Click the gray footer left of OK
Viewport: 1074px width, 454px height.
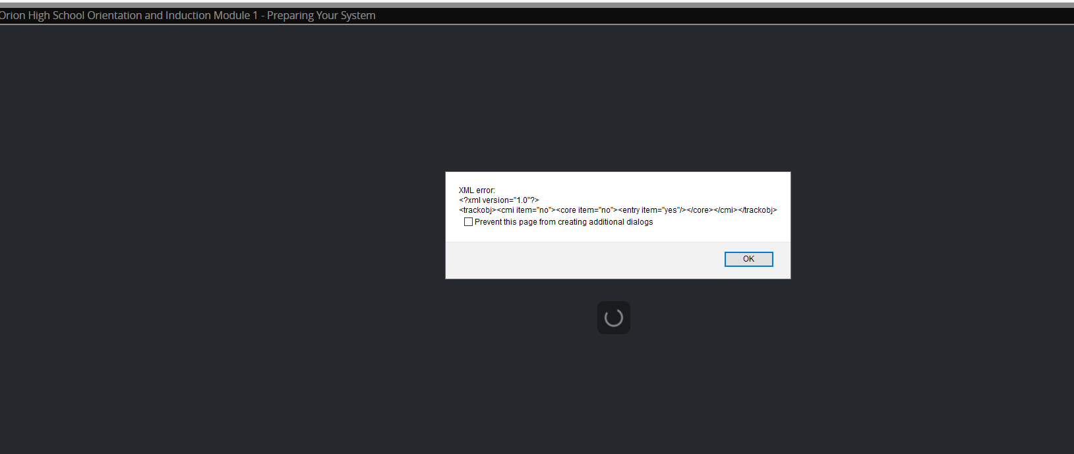(x=580, y=260)
